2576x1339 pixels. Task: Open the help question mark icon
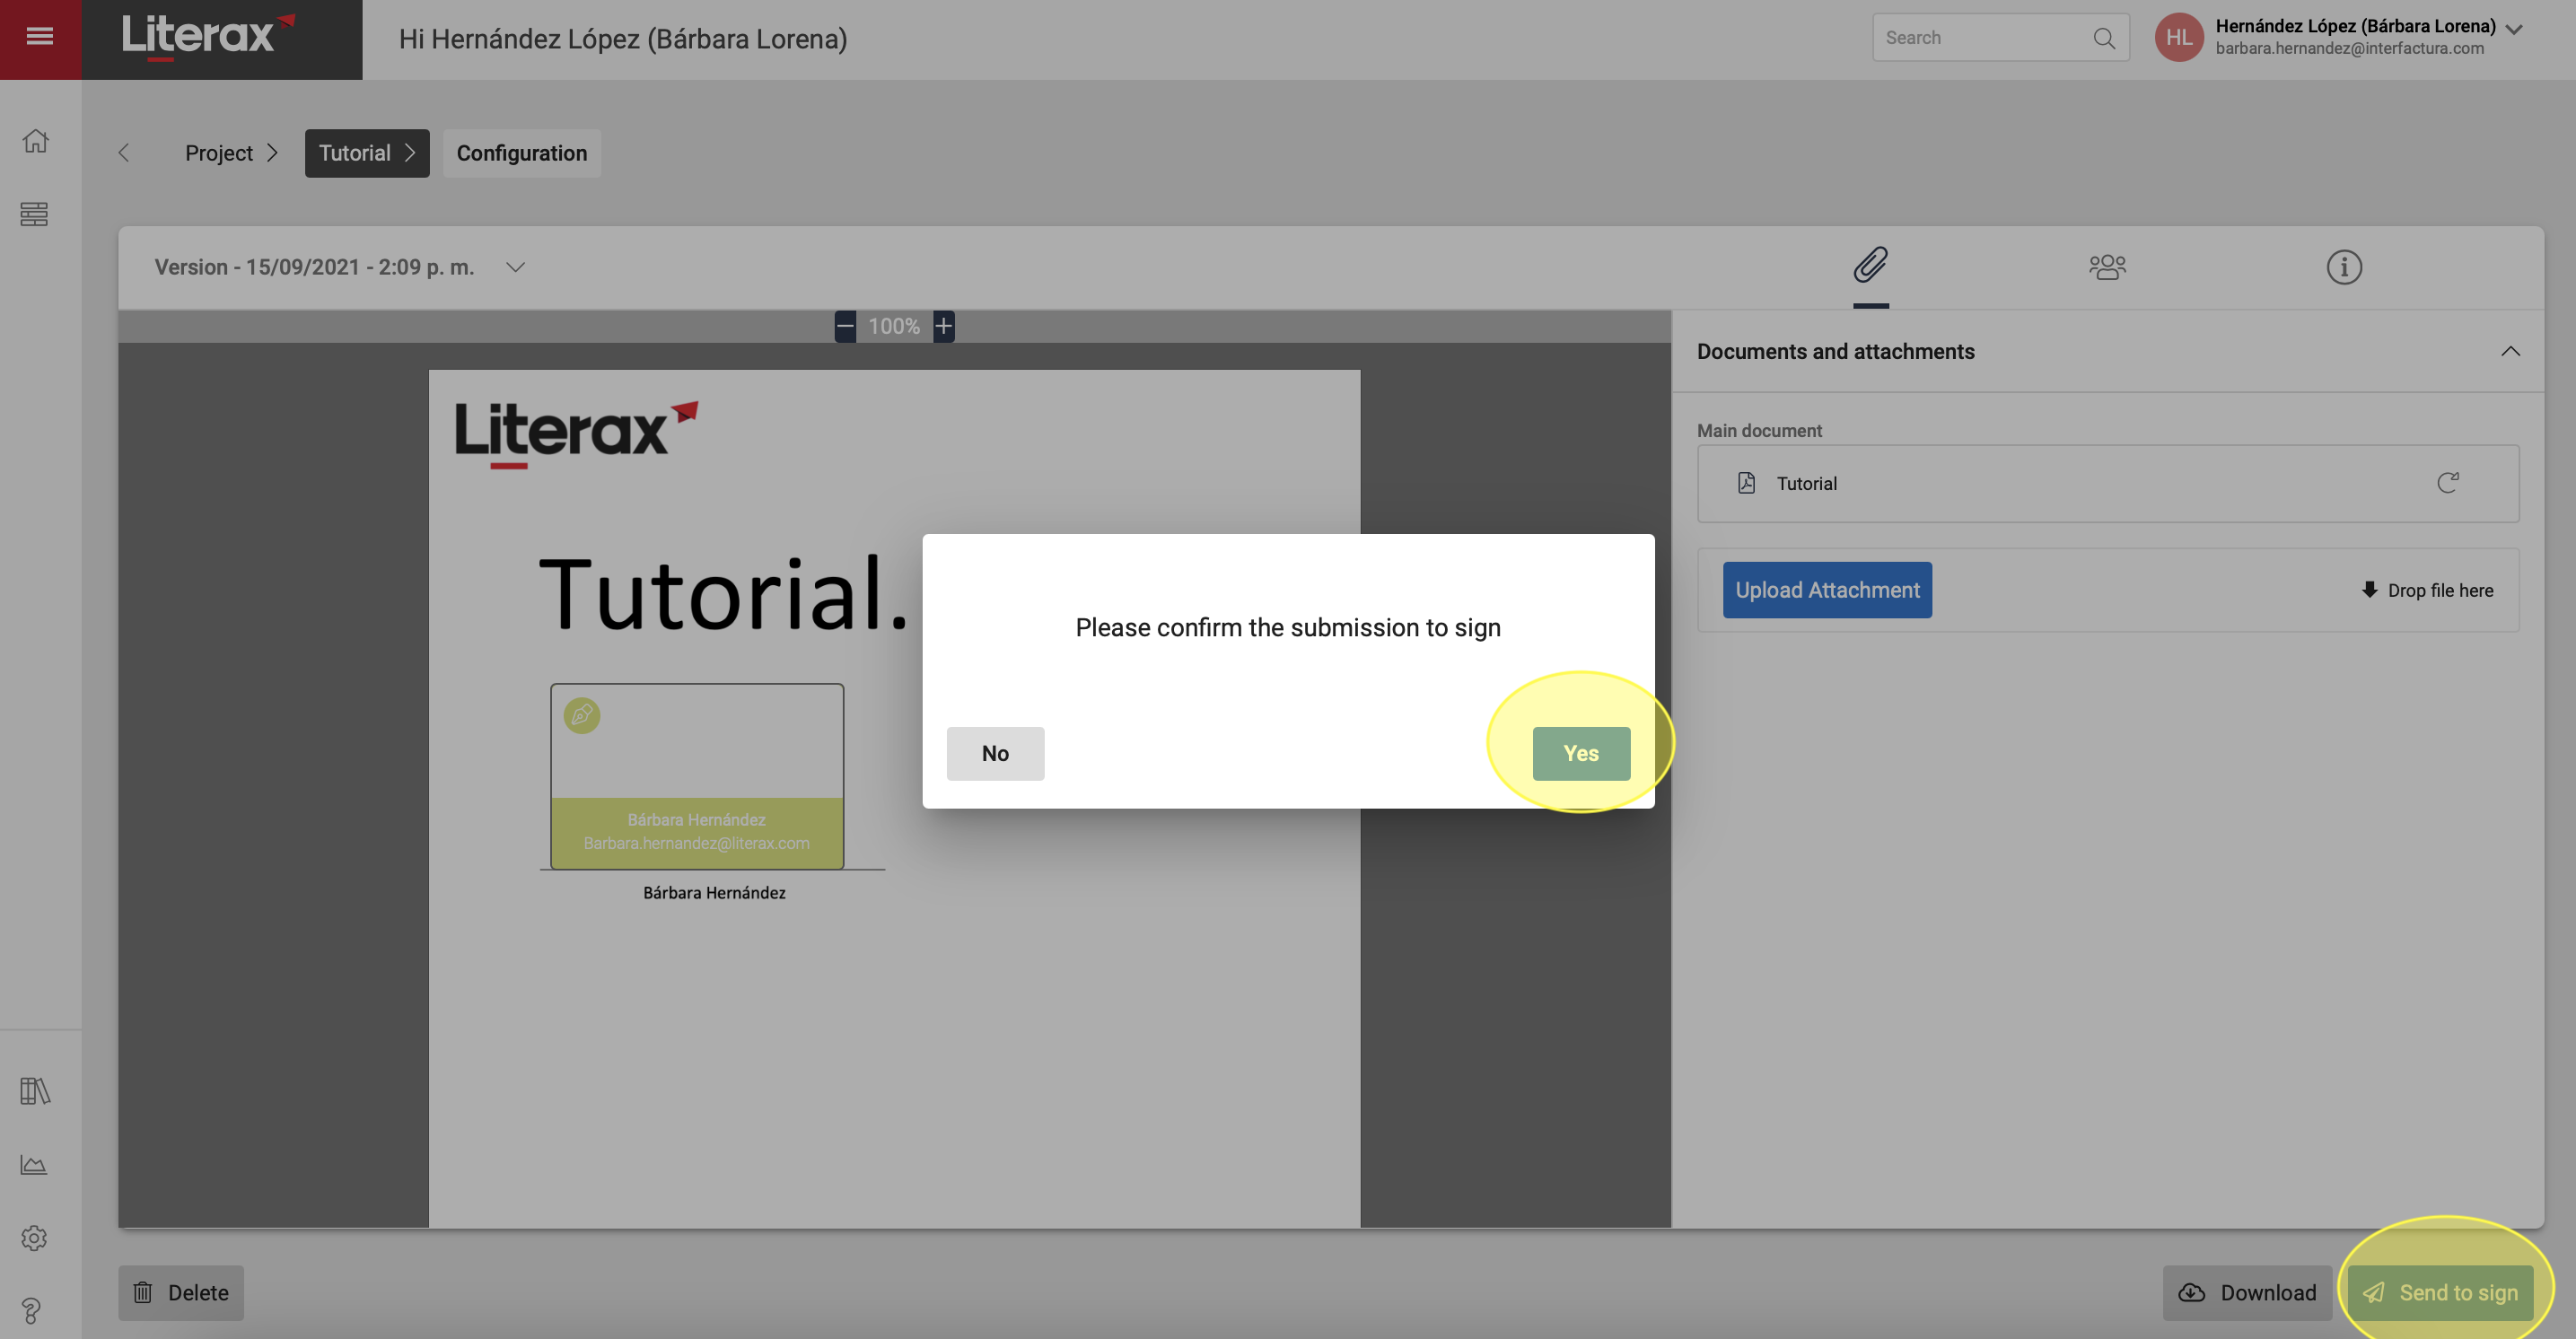[x=32, y=1310]
